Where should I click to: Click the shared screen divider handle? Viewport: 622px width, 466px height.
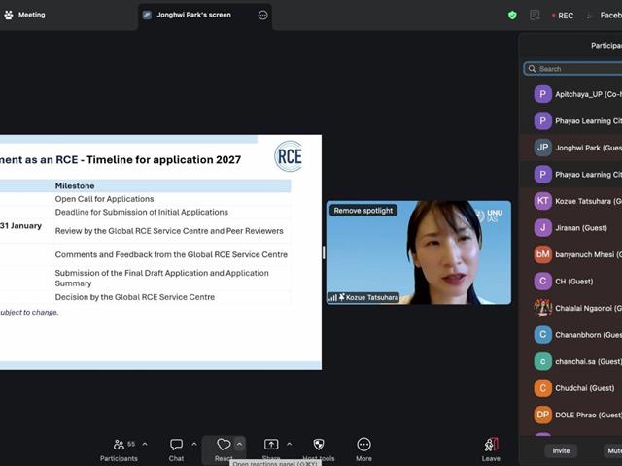coord(324,252)
